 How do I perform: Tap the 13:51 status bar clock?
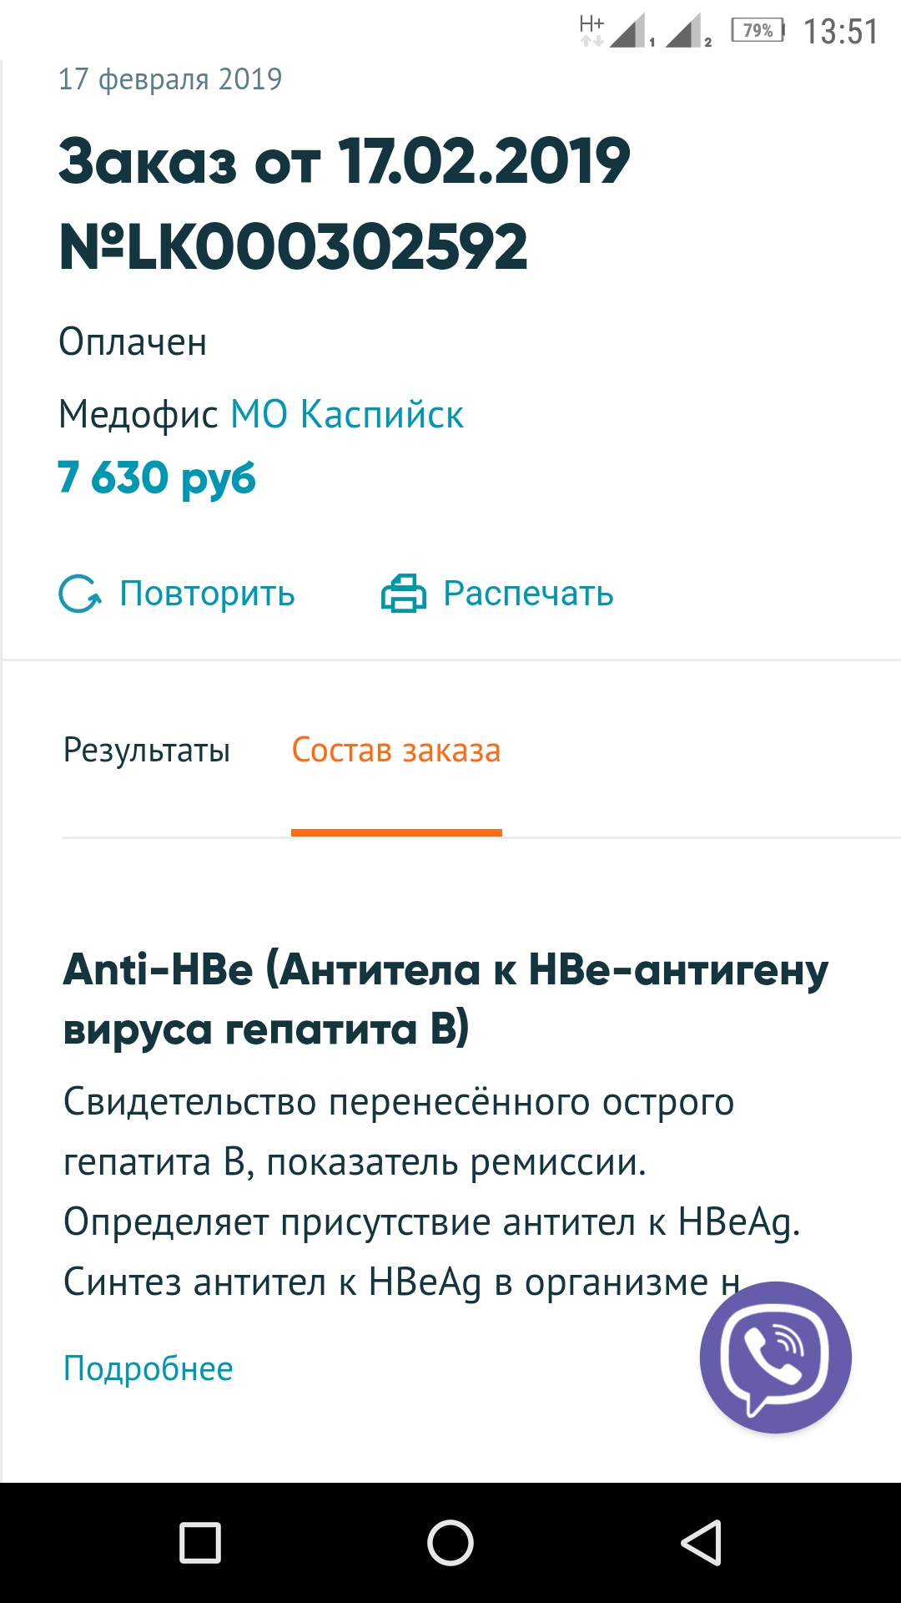840,32
